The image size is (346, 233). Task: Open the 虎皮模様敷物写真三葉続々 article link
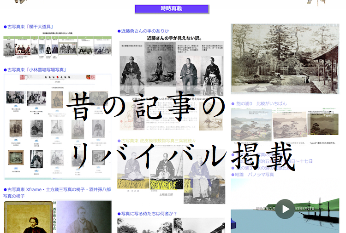coord(158,141)
